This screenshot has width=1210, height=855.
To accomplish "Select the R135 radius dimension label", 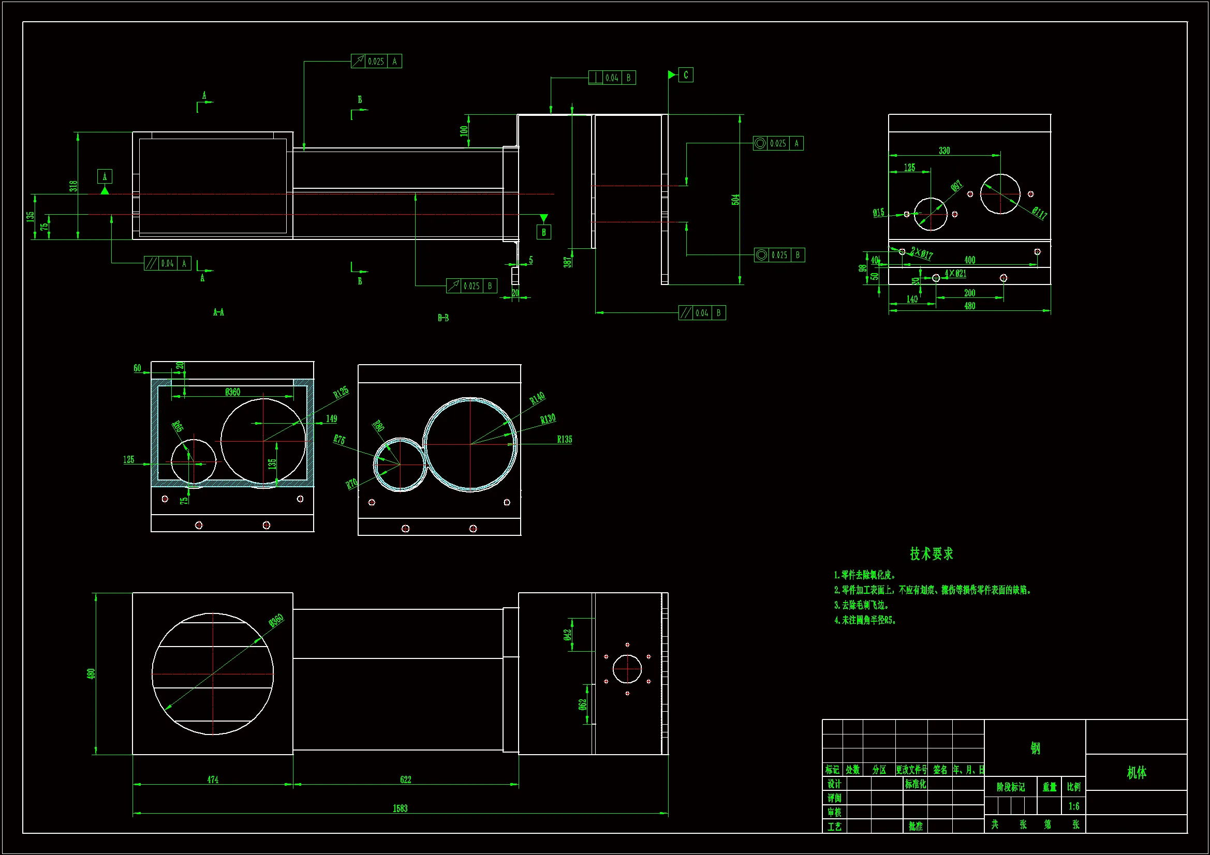I will point(564,439).
